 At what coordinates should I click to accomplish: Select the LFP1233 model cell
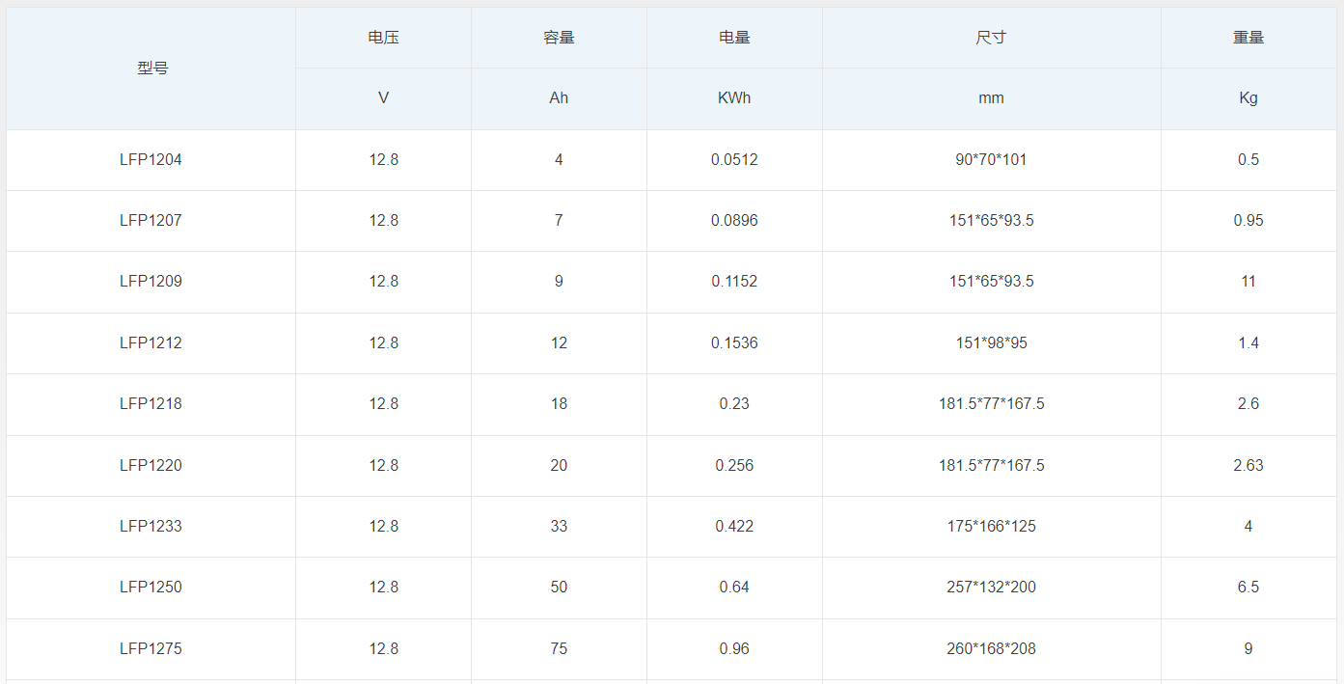tap(151, 527)
